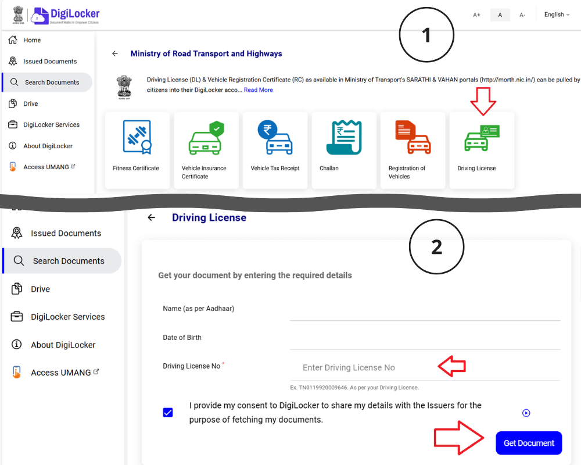Click the Get Document button
Image resolution: width=581 pixels, height=465 pixels.
(529, 443)
